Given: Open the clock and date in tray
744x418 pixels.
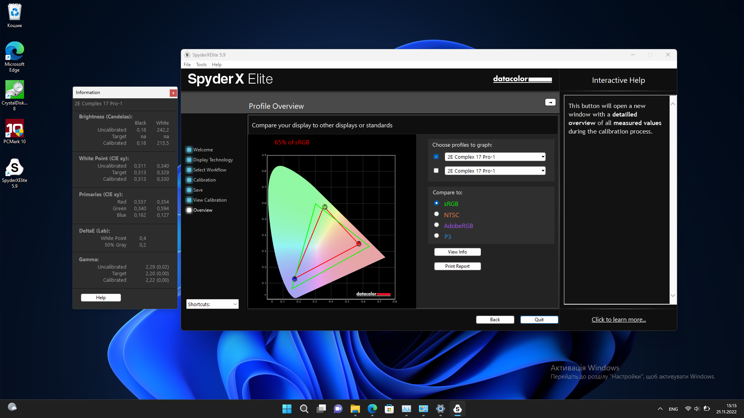Looking at the screenshot, I should tap(726, 409).
